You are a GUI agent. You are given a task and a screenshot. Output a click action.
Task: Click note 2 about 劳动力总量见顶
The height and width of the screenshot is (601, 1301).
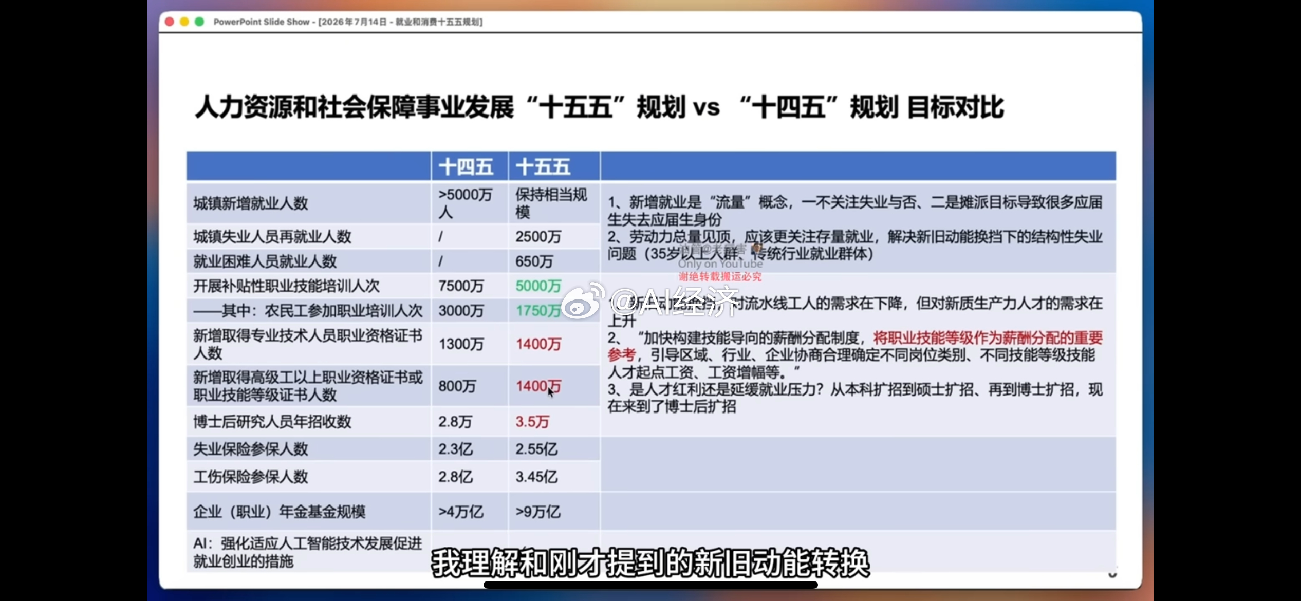tap(855, 245)
